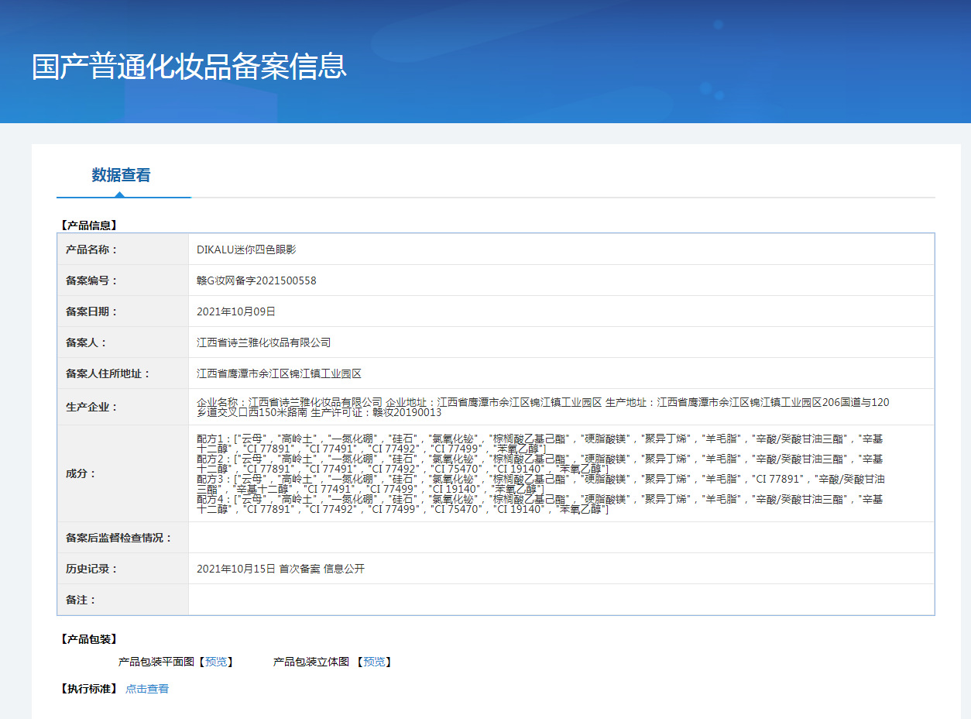Click filing number 赣G妆网备字2021500558
Viewport: 971px width, 719px height.
coord(256,280)
